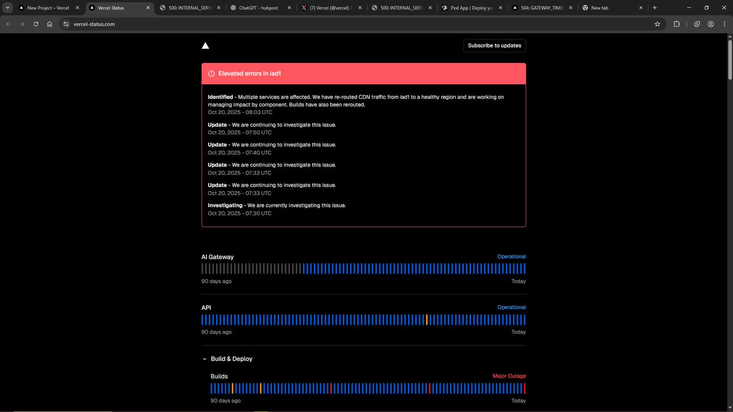Open the tab search dropdown arrow
Image resolution: width=733 pixels, height=412 pixels.
(x=7, y=8)
